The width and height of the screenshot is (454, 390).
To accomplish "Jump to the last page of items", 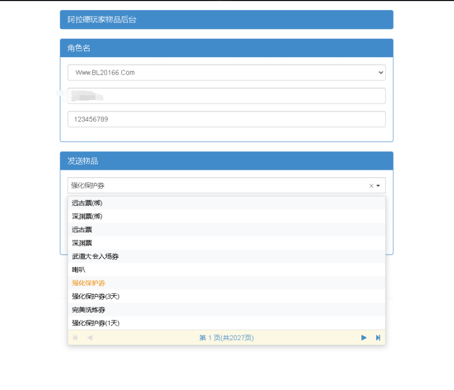I will [x=378, y=338].
